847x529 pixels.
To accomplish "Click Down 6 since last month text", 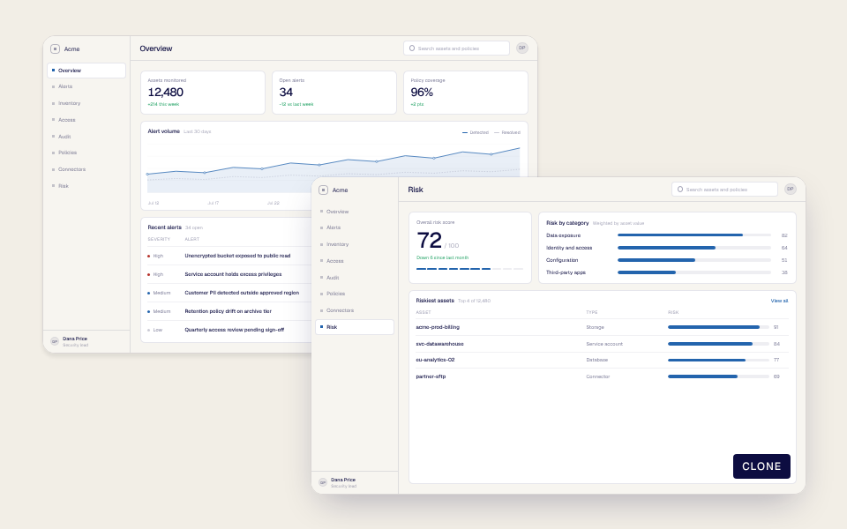I will (x=442, y=257).
